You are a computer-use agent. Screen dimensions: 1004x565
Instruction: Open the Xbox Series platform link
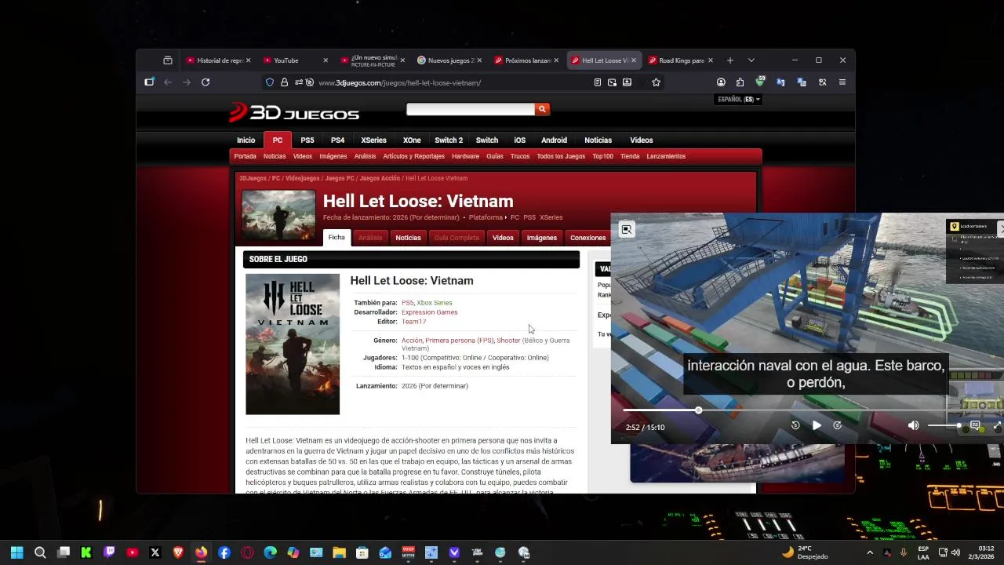pos(435,303)
